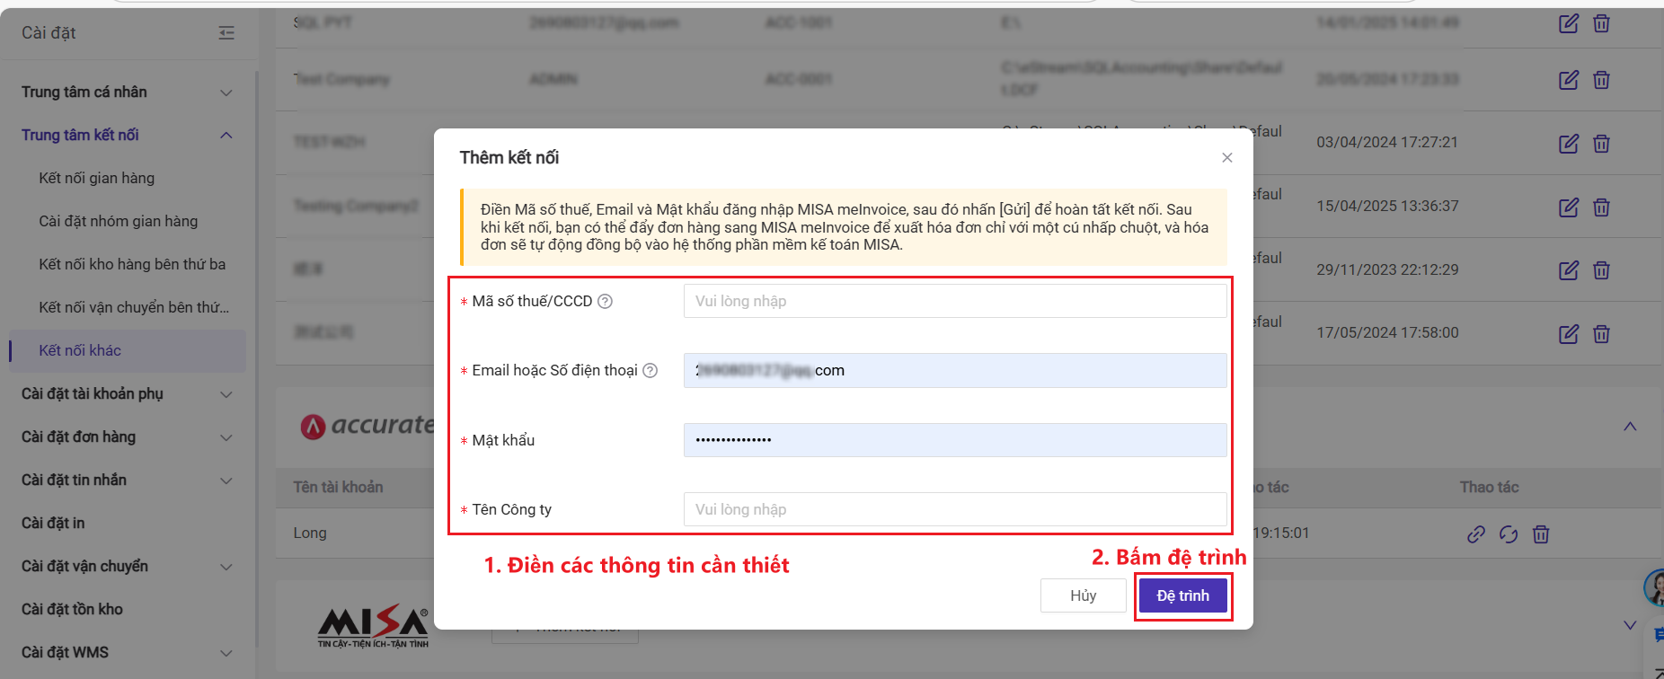
Task: Submit the form with Đệ trình
Action: tap(1182, 595)
